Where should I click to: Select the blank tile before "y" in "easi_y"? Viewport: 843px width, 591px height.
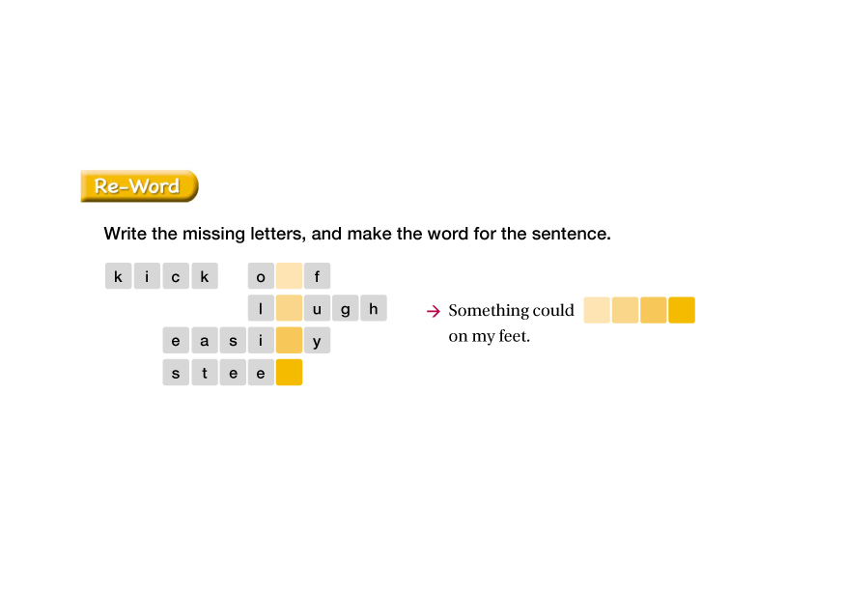tap(289, 340)
